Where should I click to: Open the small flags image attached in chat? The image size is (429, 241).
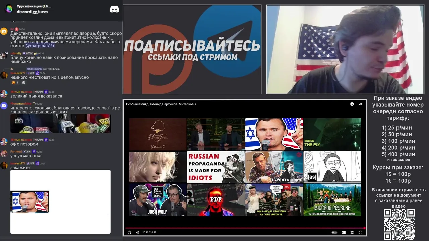tap(30, 202)
